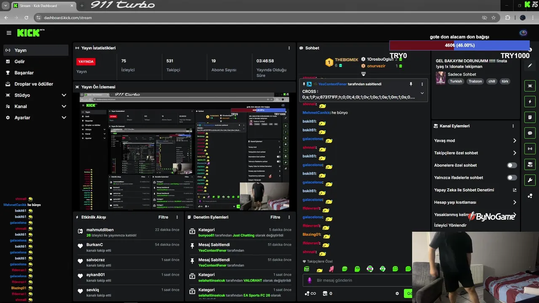Click the channel actions icon in right toolbar

pos(530,164)
